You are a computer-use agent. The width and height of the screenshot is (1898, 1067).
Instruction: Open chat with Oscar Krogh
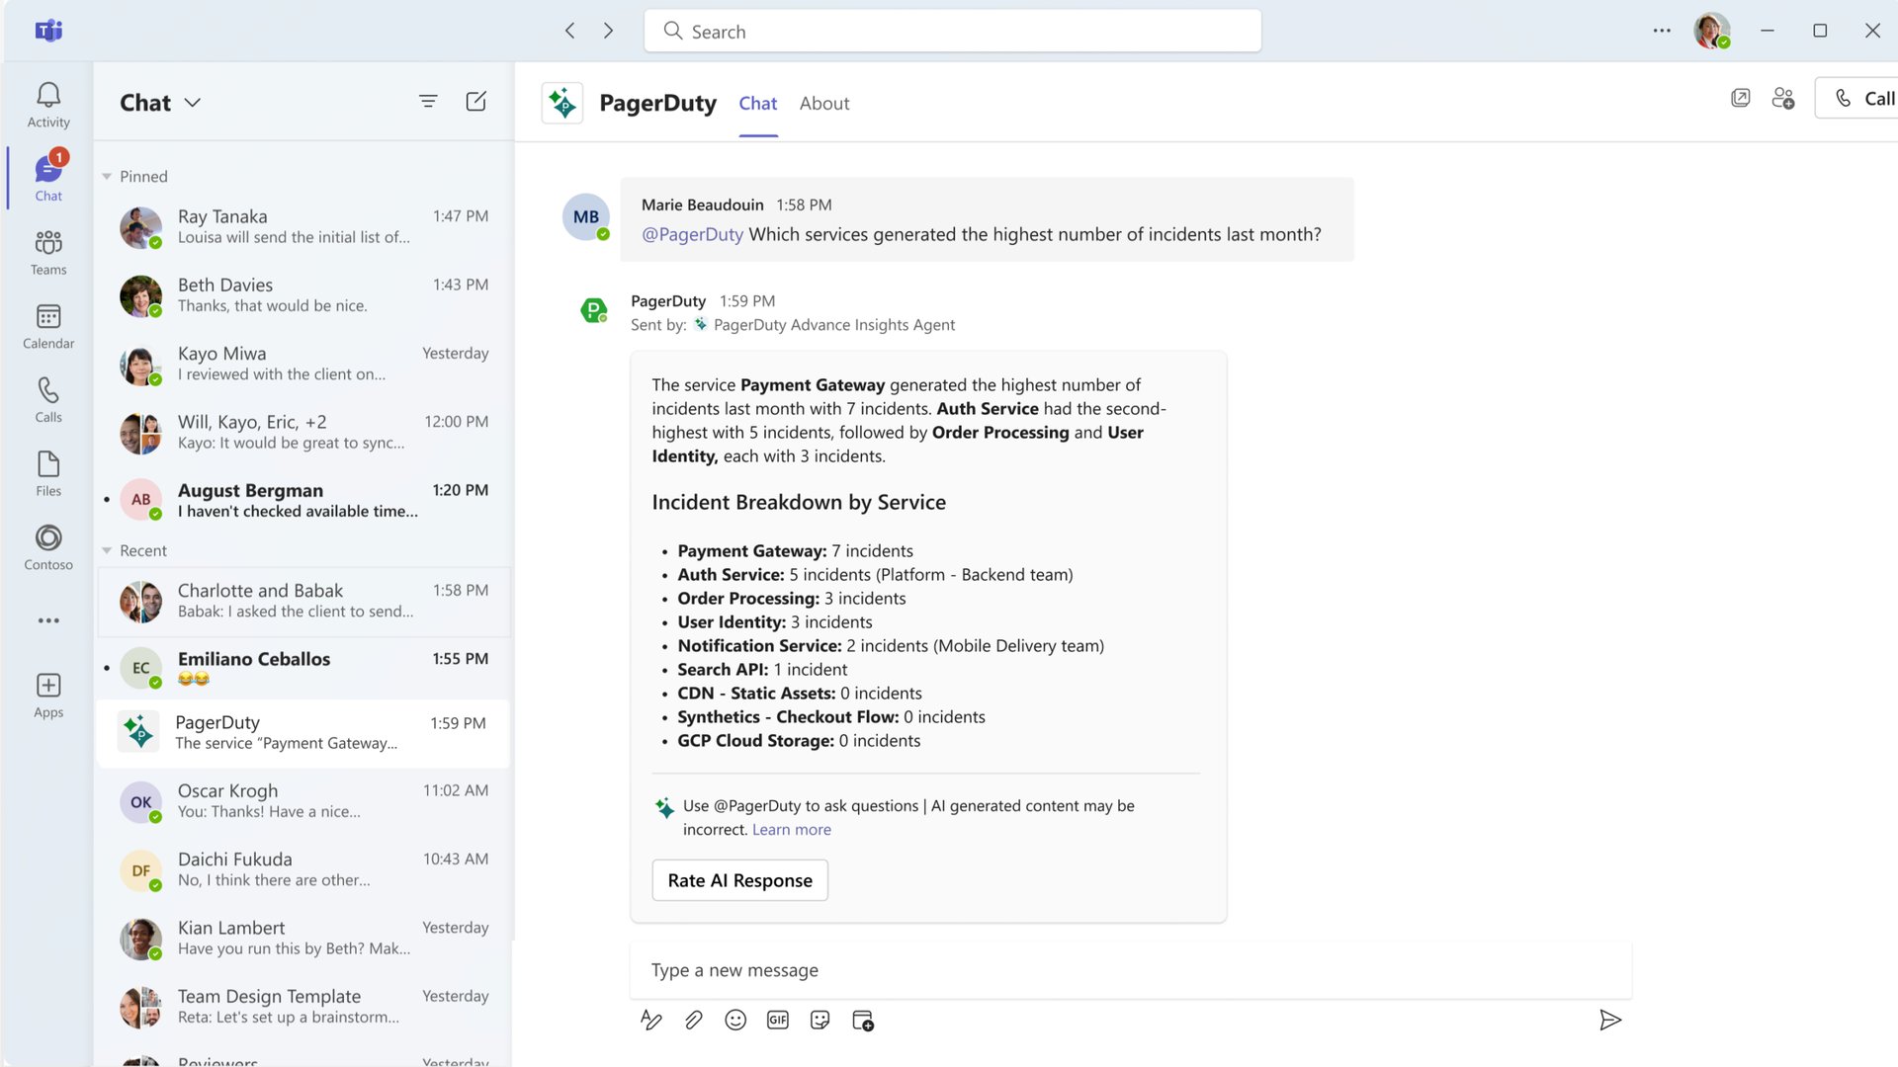click(304, 801)
